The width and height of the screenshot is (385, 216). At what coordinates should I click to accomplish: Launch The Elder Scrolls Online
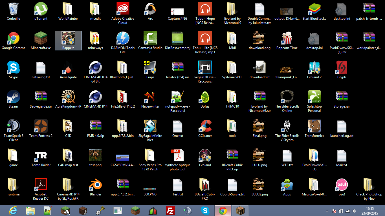(x=287, y=101)
